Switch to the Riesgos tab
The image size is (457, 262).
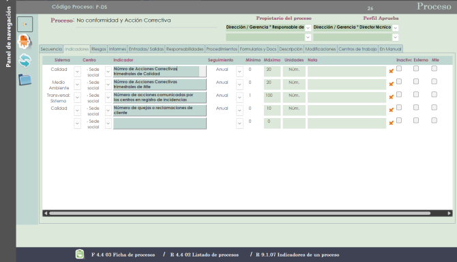pyautogui.click(x=98, y=49)
